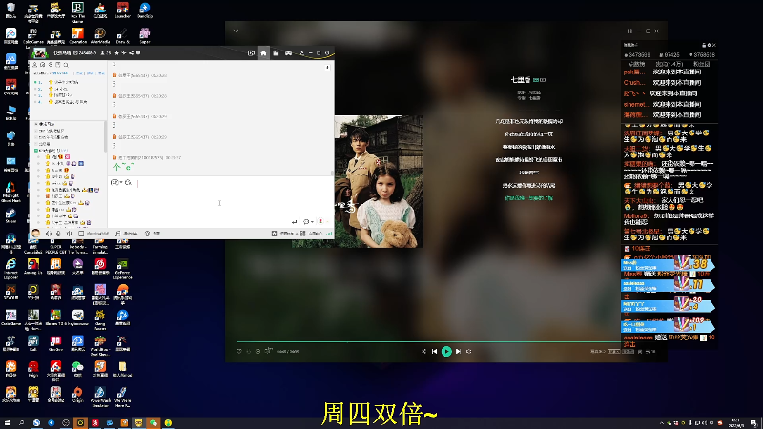Click your profile avatar in the chat window's bottom-left corner

pyautogui.click(x=35, y=234)
